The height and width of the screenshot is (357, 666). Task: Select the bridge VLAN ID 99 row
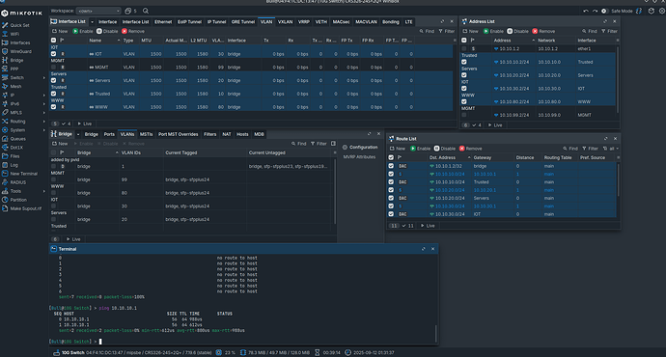pos(192,179)
